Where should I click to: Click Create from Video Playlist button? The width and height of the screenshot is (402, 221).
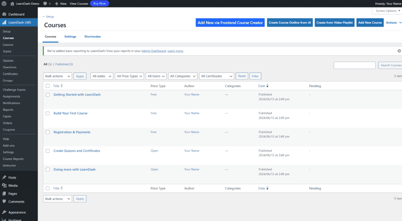click(x=334, y=22)
